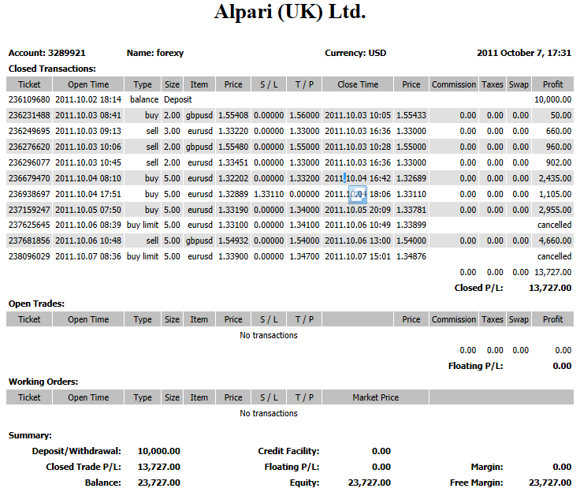Screen dimensions: 580x492
Task: Click the Closed Transactions: heading
Action: click(52, 69)
